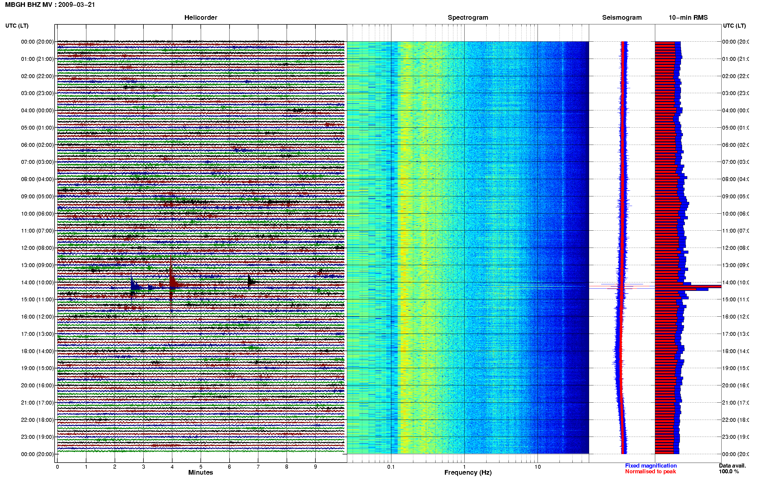Select the Helicorder panel heading
The height and width of the screenshot is (487, 780).
click(x=200, y=18)
